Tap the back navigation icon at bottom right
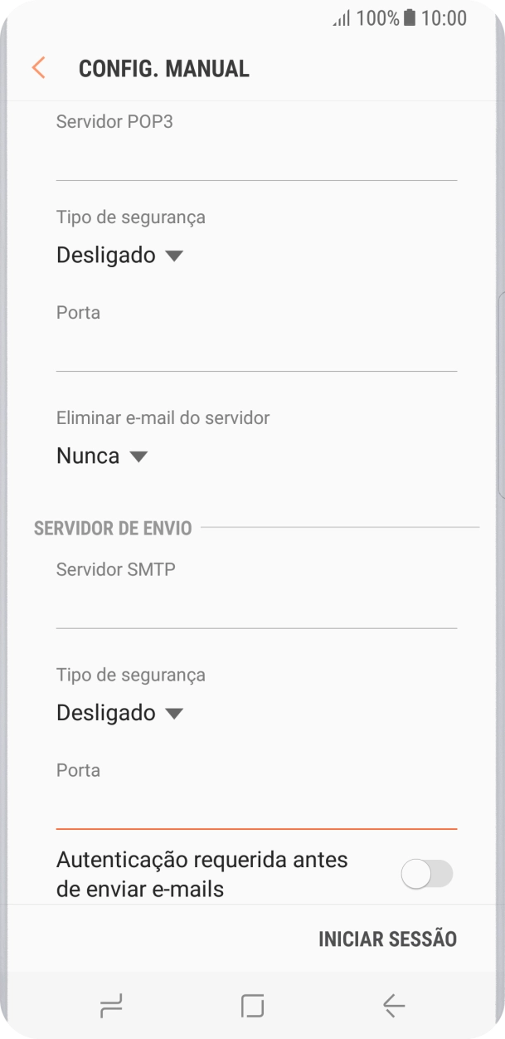Screen dimensions: 505x1039 point(393,1006)
